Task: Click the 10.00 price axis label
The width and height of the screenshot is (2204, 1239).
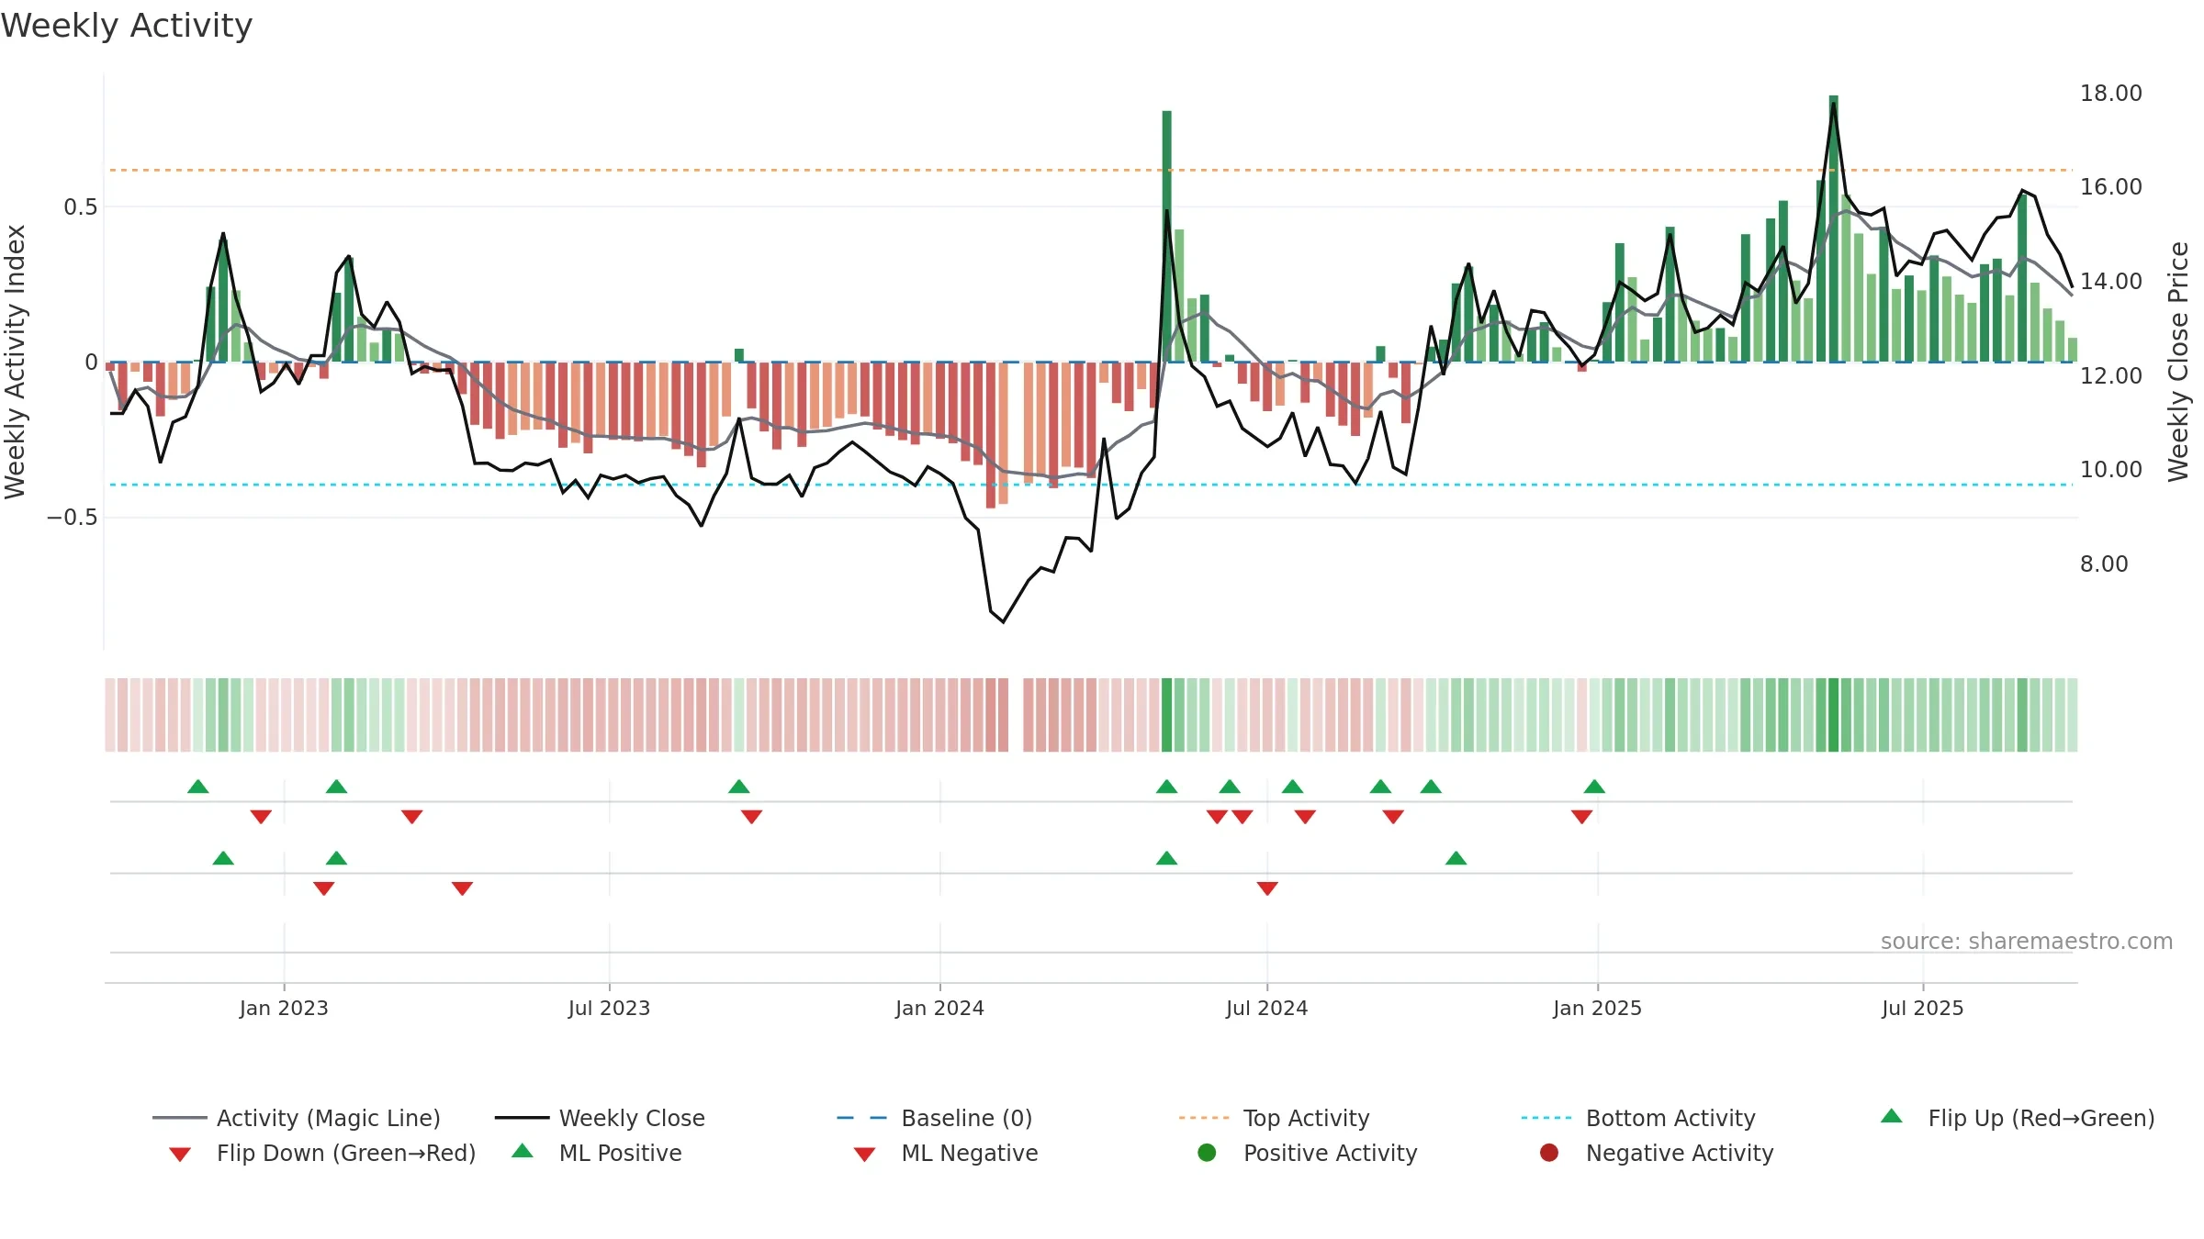Action: [x=2110, y=470]
